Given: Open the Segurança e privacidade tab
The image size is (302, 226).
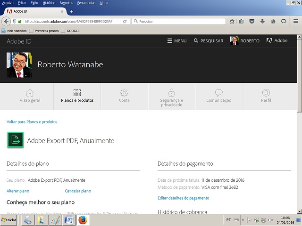Looking at the screenshot, I should click(171, 96).
